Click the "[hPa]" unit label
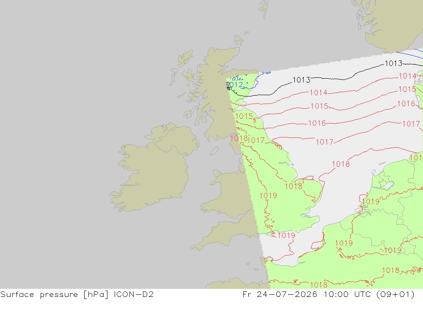Viewport: 423px width, 310px height. coord(96,294)
